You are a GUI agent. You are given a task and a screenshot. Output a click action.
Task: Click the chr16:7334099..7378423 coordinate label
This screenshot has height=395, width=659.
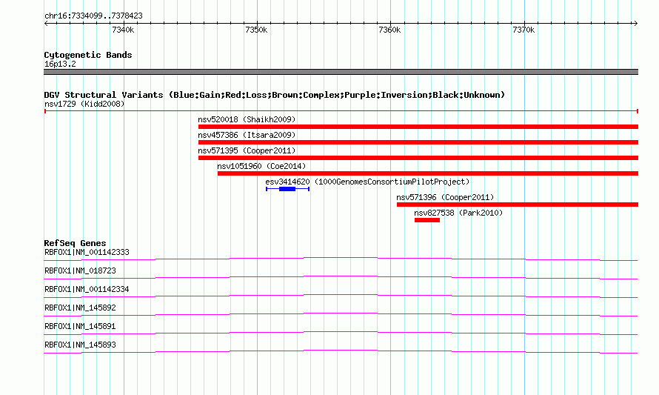coord(93,16)
